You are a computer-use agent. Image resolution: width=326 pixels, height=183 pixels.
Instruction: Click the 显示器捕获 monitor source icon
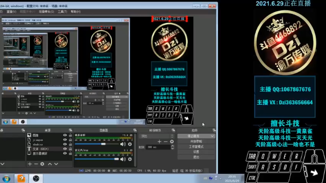pos(29,154)
